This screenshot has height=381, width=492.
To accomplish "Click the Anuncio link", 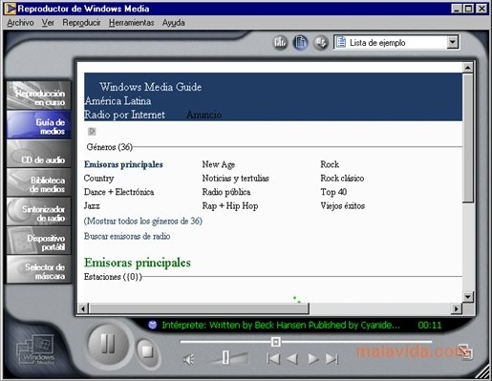I will 203,115.
